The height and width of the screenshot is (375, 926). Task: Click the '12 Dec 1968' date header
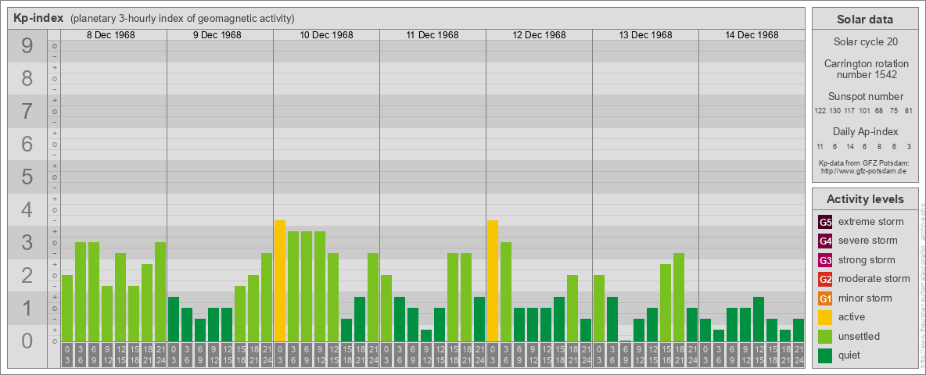(539, 35)
